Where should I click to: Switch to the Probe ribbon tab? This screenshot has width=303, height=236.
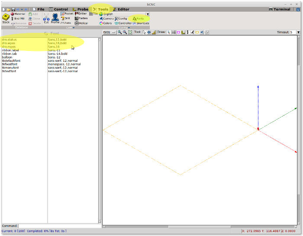coord(81,9)
